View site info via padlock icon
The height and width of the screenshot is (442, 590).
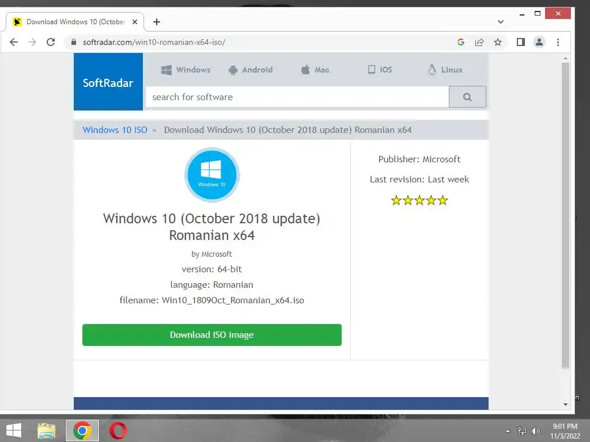coord(74,42)
